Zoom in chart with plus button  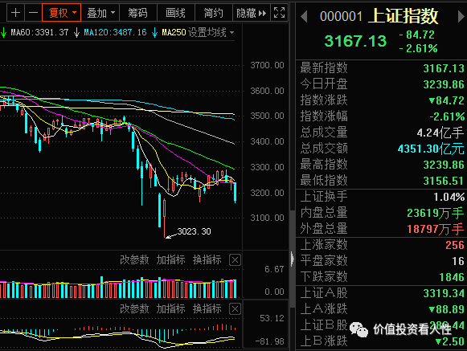pos(15,13)
